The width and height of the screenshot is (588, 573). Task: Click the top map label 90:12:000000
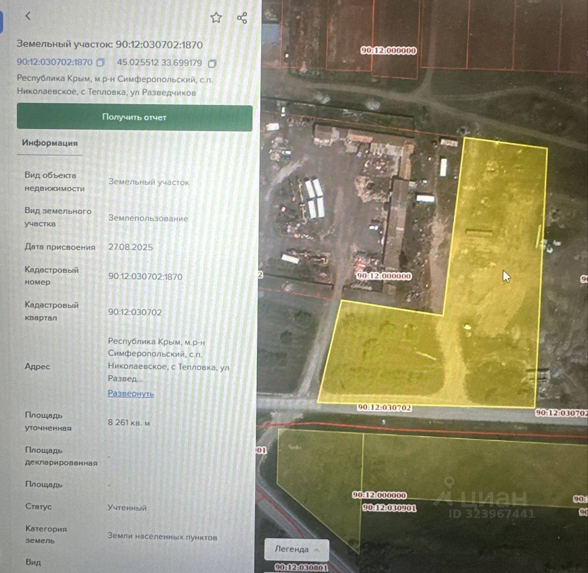[389, 51]
